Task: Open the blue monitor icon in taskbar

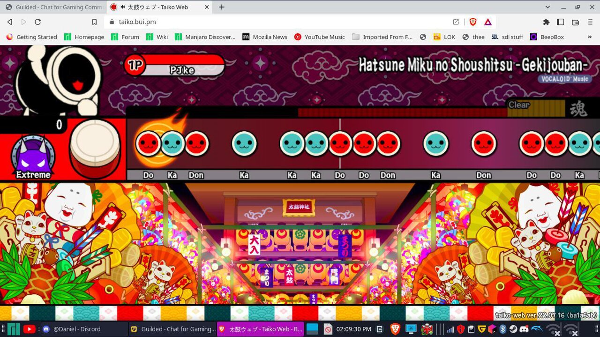Action: pos(411,329)
